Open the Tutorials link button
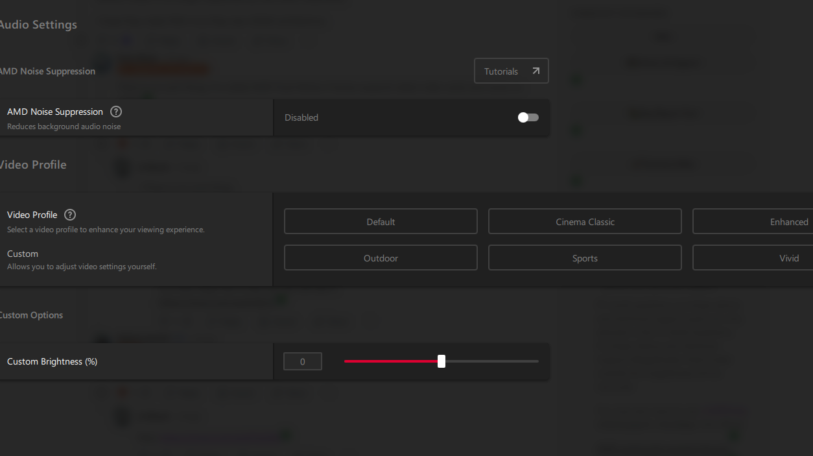The width and height of the screenshot is (813, 456). pos(512,71)
